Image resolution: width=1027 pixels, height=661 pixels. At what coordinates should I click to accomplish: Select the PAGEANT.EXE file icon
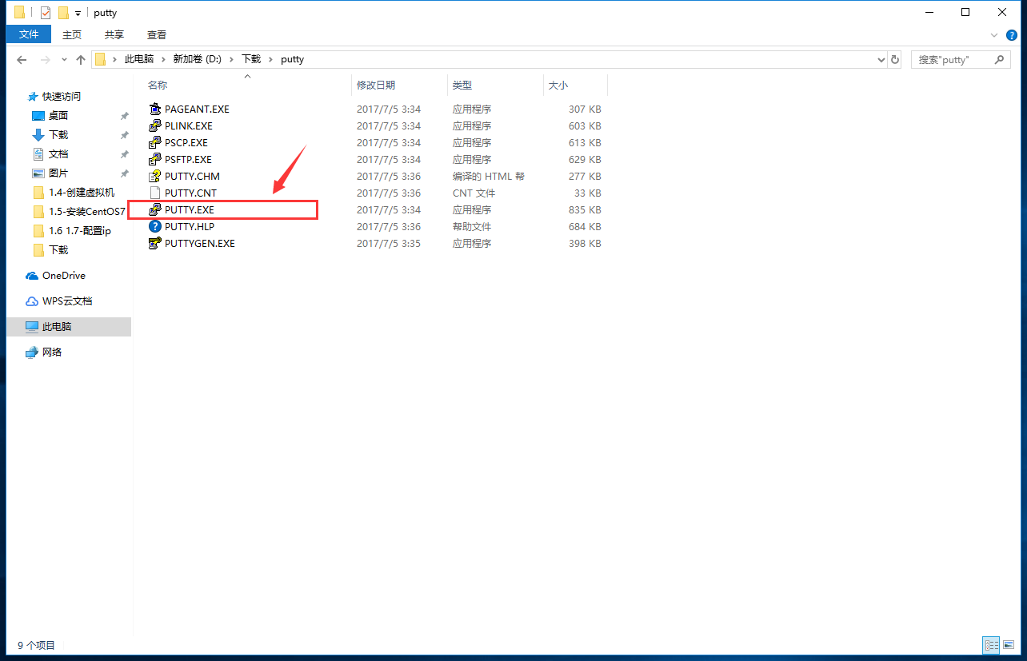point(155,109)
